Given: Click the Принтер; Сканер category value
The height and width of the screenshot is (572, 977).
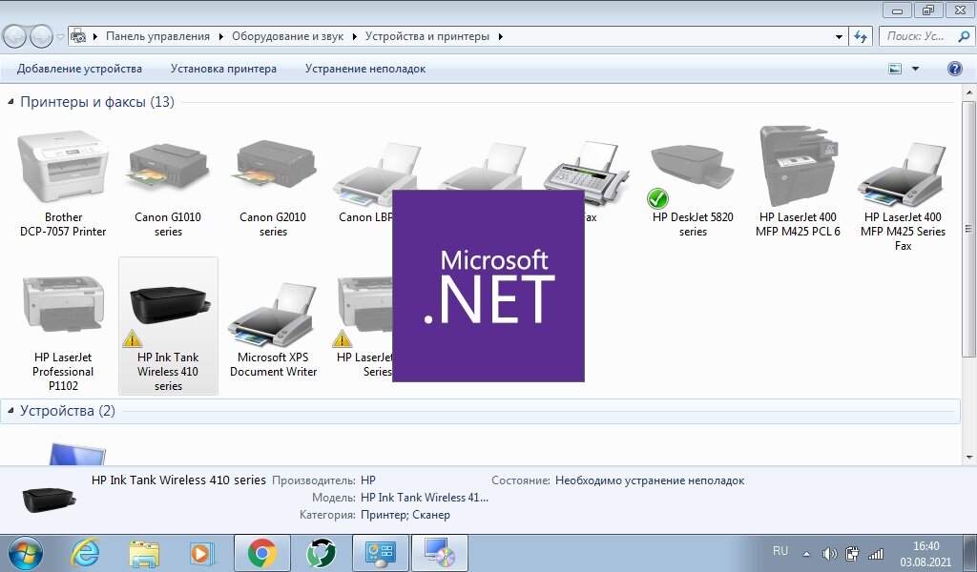Looking at the screenshot, I should 405,515.
